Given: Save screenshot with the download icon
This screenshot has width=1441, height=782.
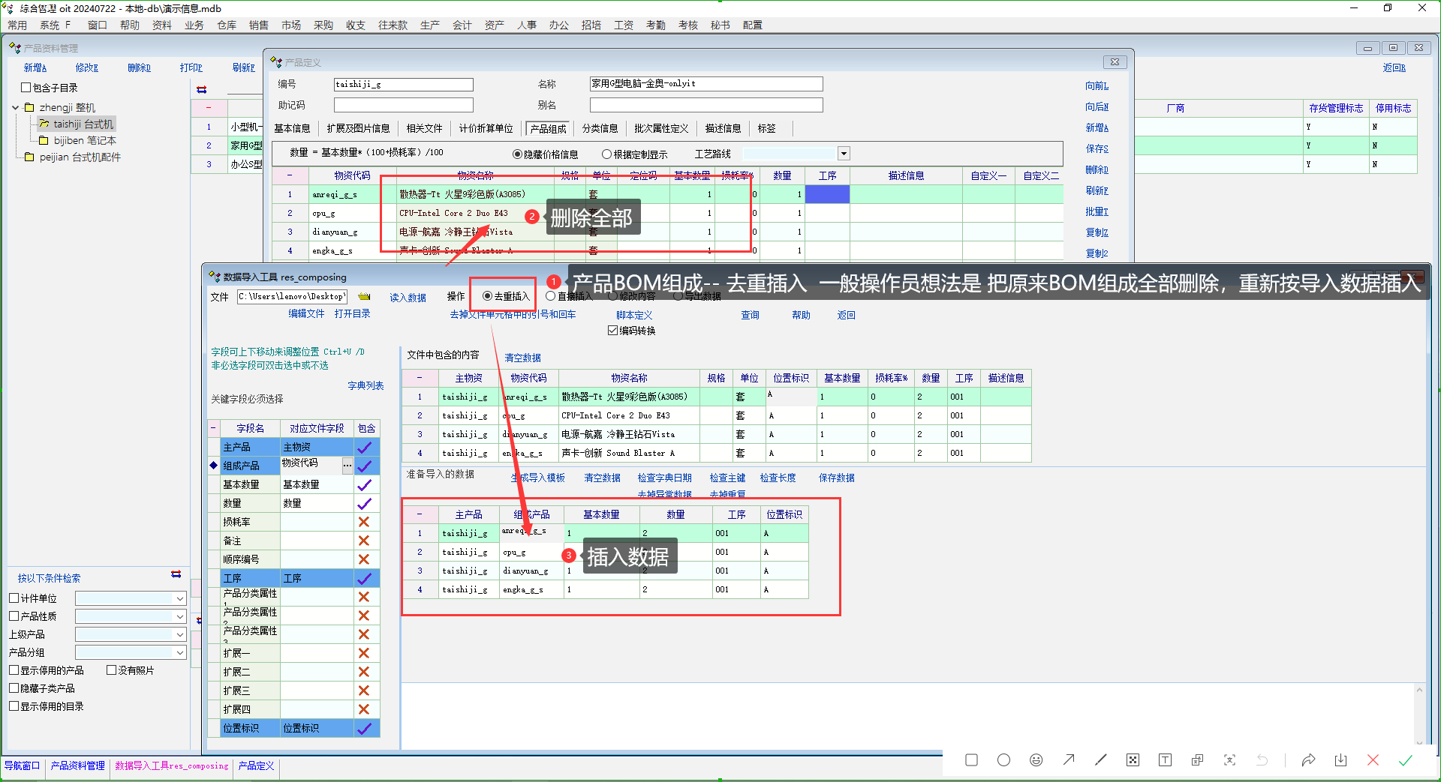Looking at the screenshot, I should coord(1340,760).
